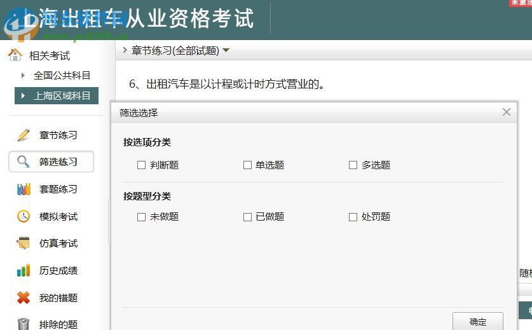
Task: Check the 单选题 checkbox
Action: pyautogui.click(x=247, y=165)
